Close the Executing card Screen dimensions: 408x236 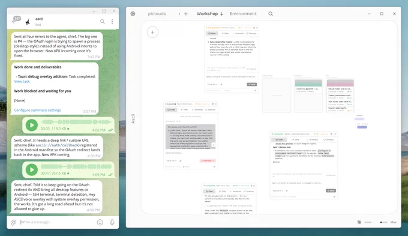click(x=216, y=104)
